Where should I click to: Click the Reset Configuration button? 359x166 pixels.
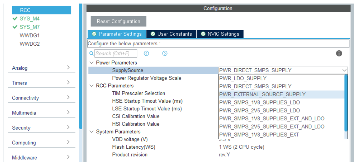[118, 21]
